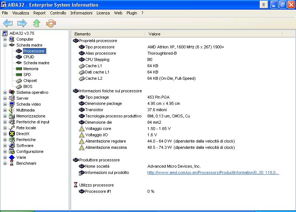The image size is (296, 212).
Task: Click the blue Forward arrow toolbar button
Action: pyautogui.click(x=22, y=23)
